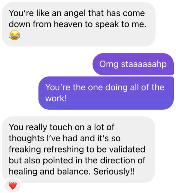Click the red heart reaction badge
176x193 pixels.
tap(13, 186)
